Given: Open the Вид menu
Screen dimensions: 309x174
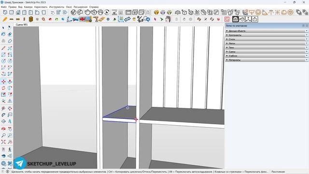Looking at the screenshot, I should [x=20, y=7].
